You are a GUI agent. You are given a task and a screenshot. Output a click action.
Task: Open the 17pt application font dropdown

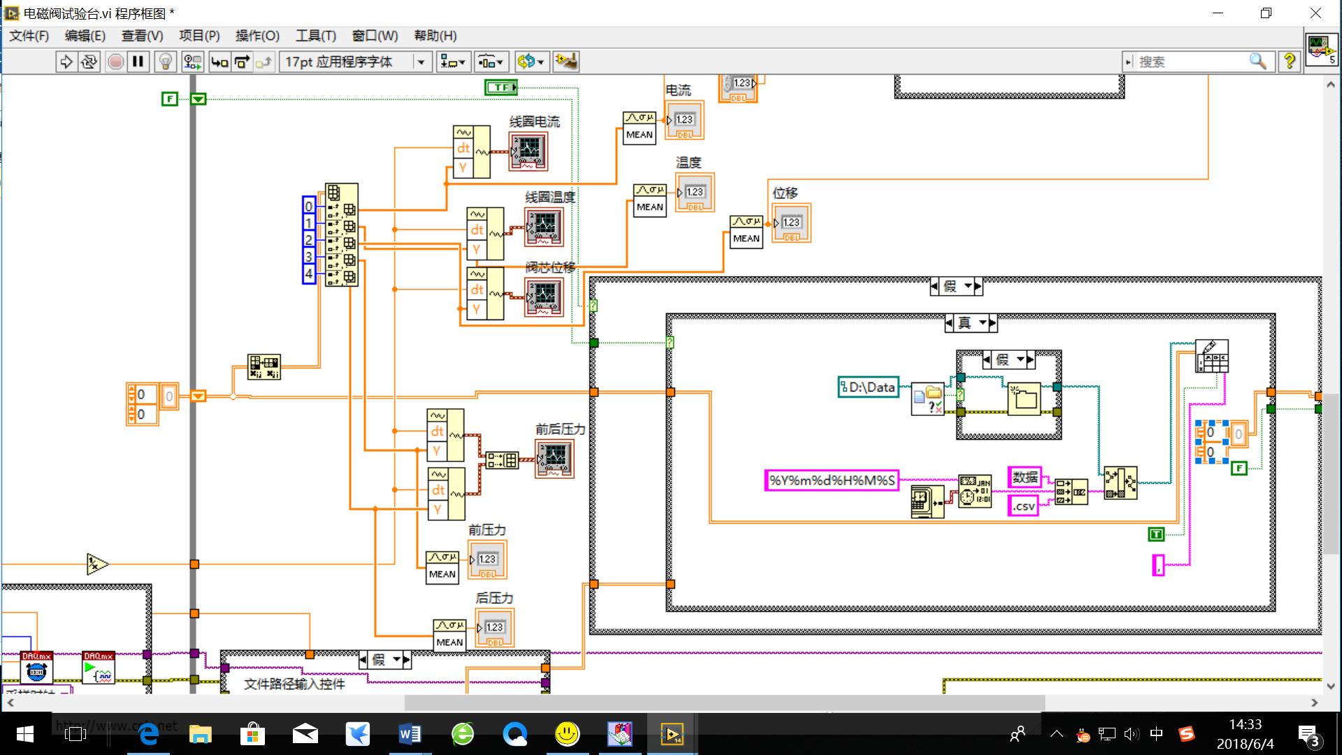click(421, 62)
